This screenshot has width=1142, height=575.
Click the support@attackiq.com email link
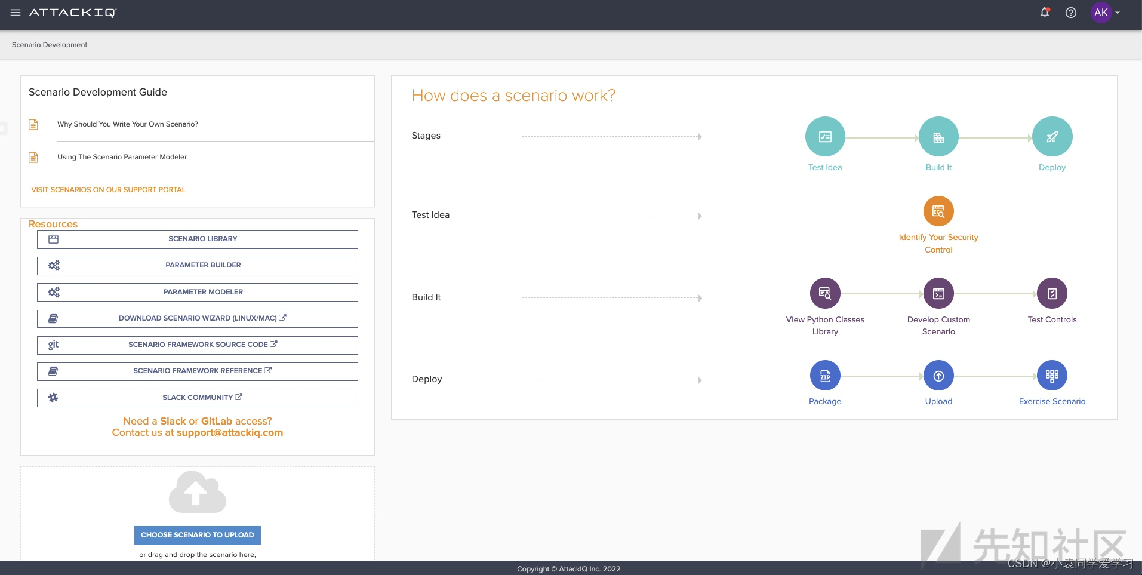pos(230,433)
